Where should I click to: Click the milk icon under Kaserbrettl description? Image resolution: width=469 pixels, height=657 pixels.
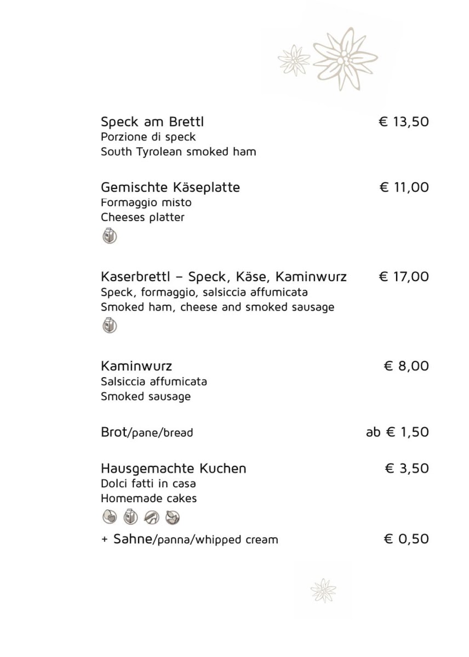(x=110, y=325)
